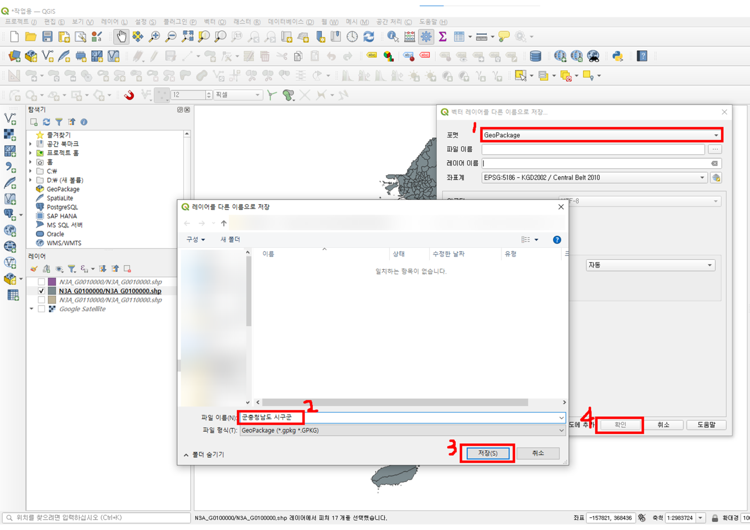Click the Zoom In magnifier tool
The height and width of the screenshot is (530, 750).
coord(154,37)
